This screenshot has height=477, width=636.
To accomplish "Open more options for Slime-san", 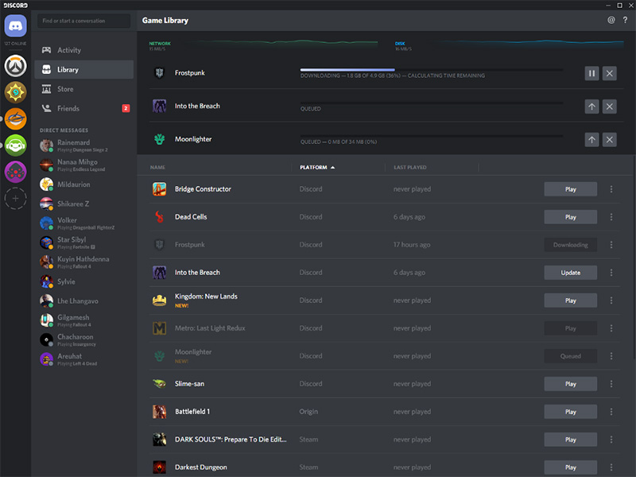I will (x=611, y=384).
